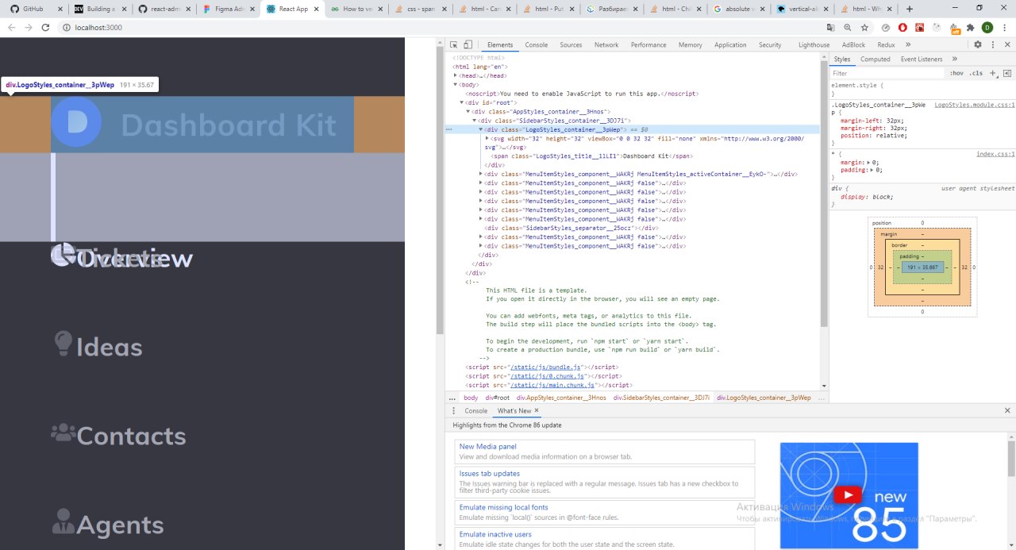This screenshot has height=550, width=1016.
Task: Show more Styles pane tabs chevron
Action: click(954, 59)
